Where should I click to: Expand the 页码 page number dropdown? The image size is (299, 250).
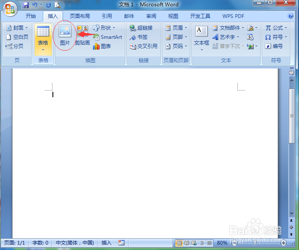177,46
